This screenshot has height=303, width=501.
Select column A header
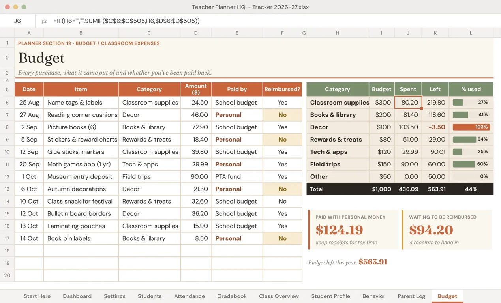click(29, 33)
